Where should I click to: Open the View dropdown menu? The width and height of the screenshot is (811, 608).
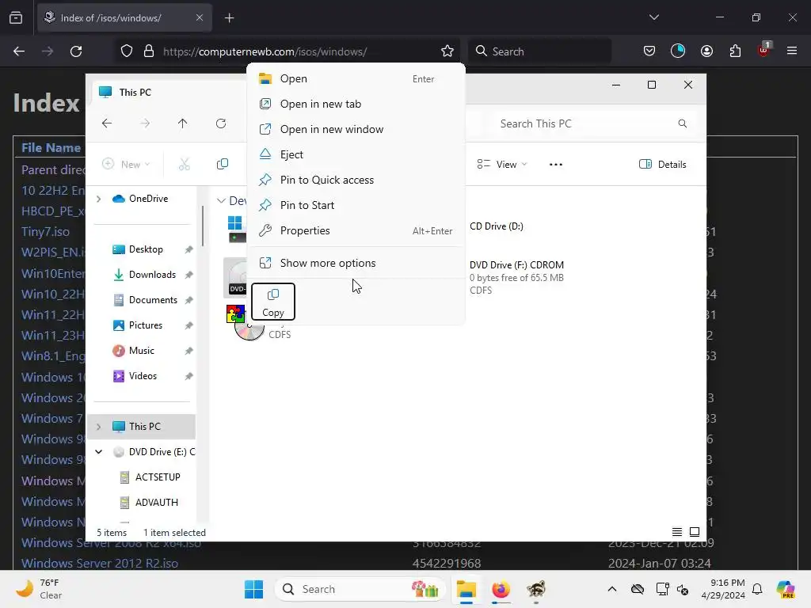tap(501, 165)
